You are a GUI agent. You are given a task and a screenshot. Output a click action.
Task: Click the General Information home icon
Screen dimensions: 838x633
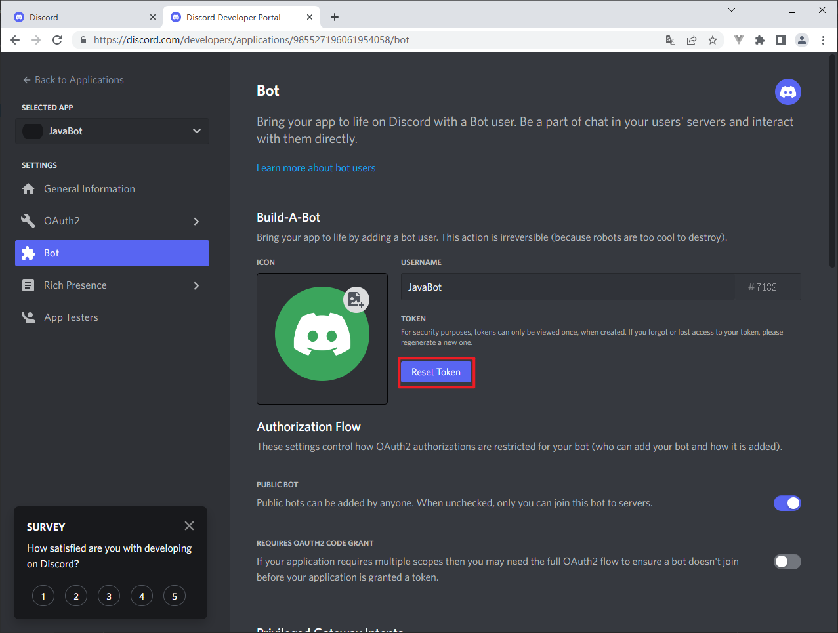[28, 189]
